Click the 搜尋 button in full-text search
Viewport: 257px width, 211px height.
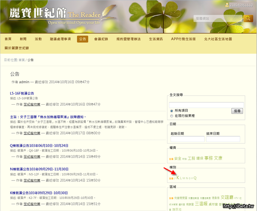[237, 111]
